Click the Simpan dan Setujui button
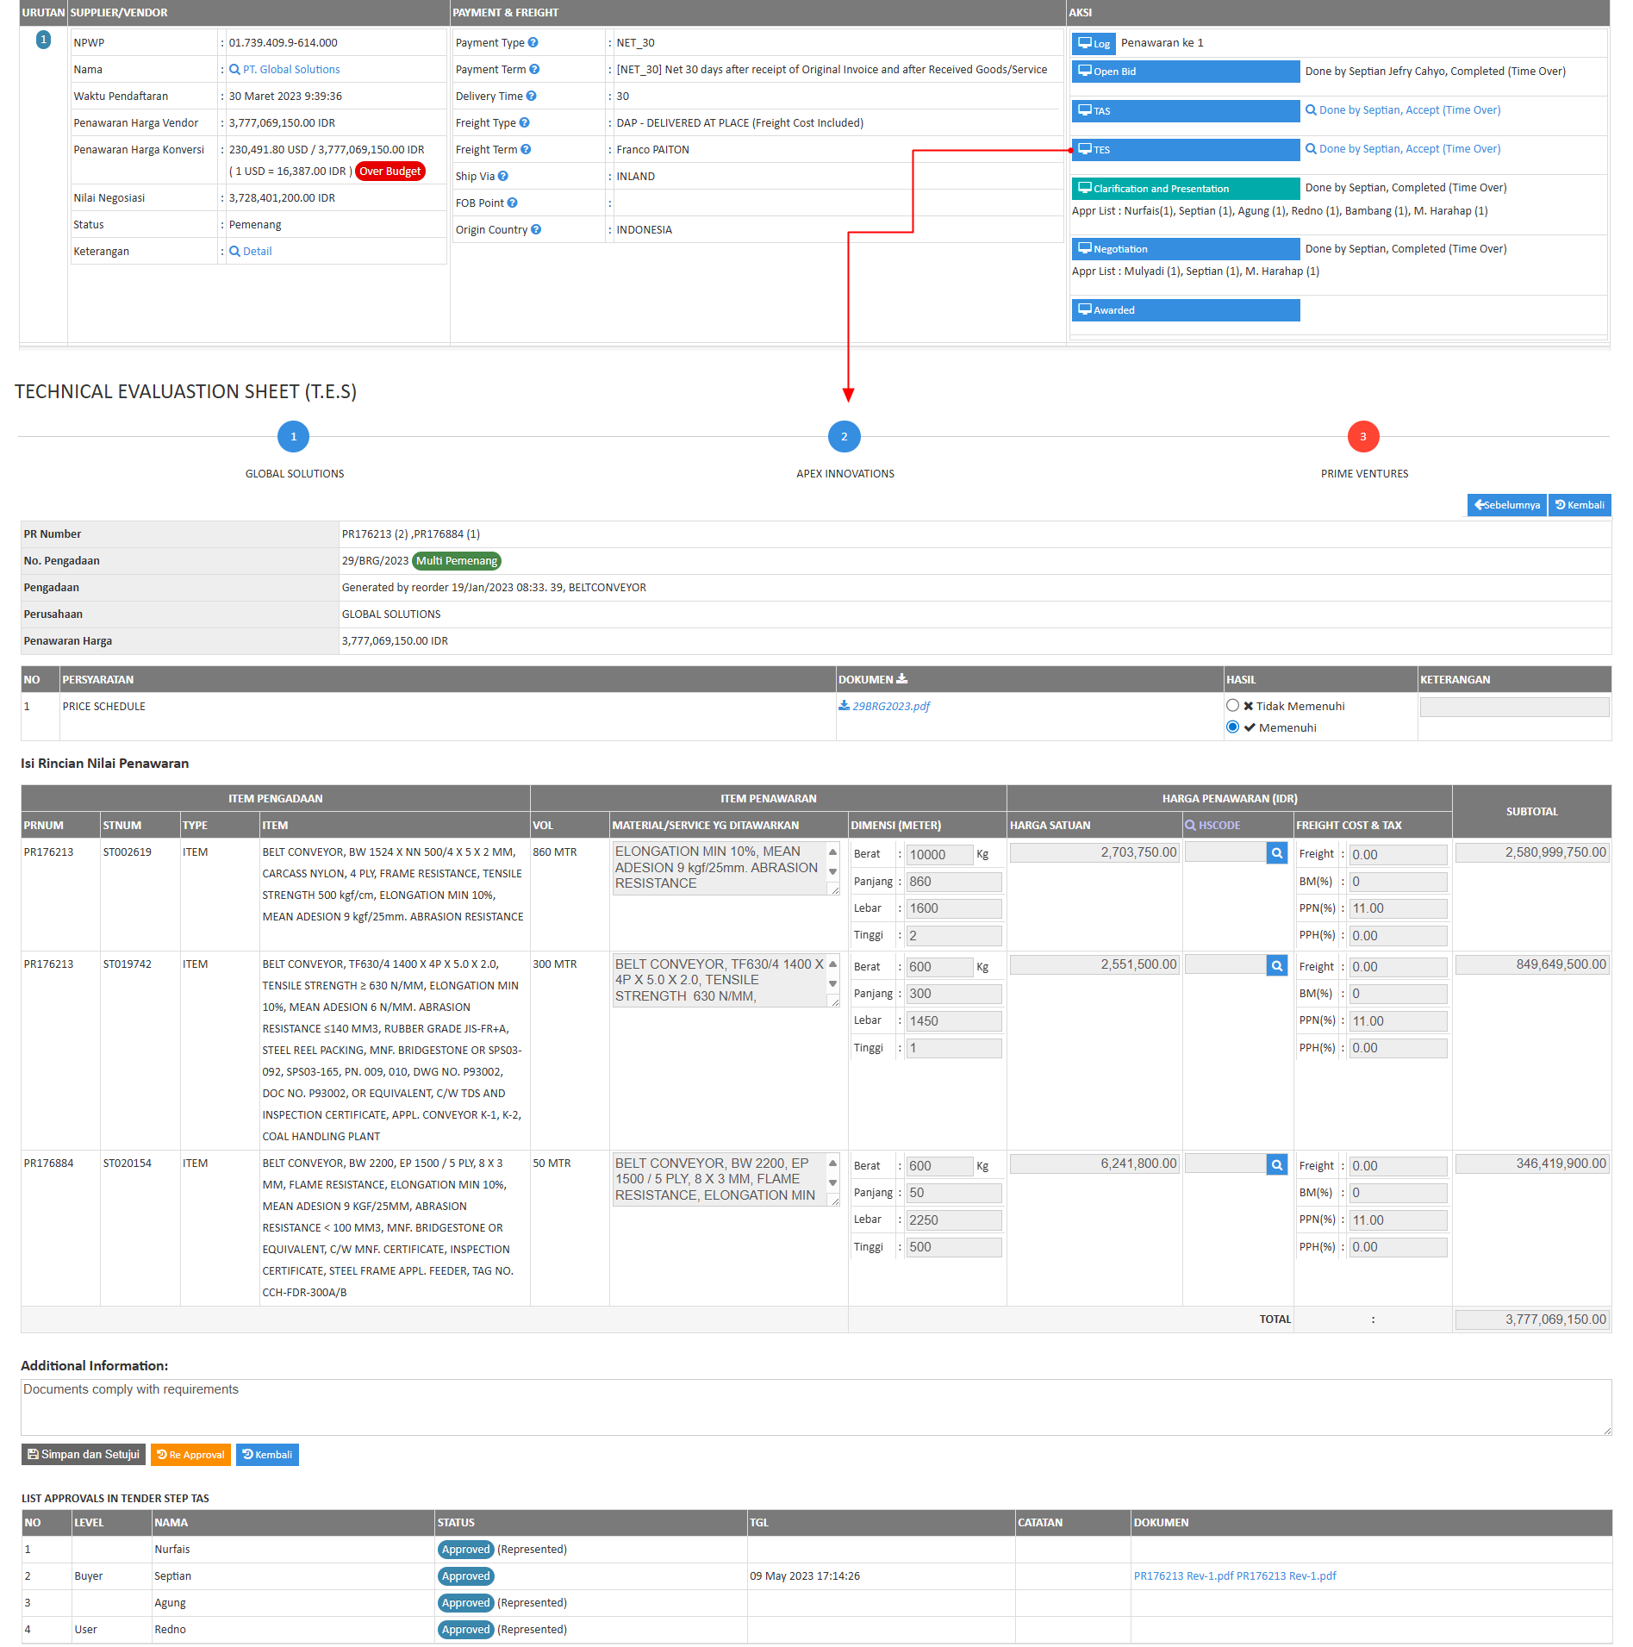Image resolution: width=1633 pixels, height=1647 pixels. pos(83,1455)
